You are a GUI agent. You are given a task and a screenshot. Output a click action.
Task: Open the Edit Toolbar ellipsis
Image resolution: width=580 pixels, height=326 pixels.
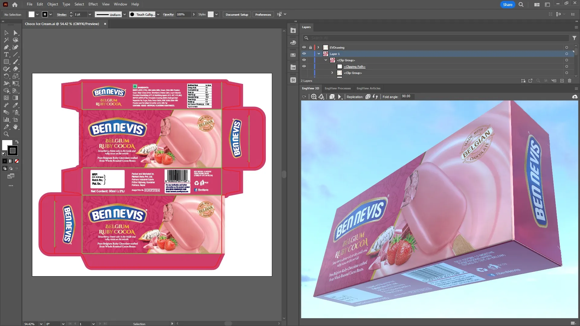pos(11,186)
